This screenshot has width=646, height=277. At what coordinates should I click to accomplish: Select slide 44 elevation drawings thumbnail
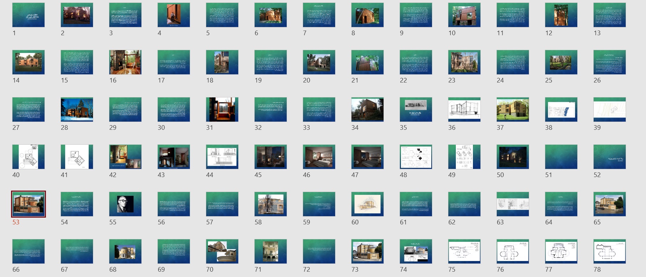point(222,157)
